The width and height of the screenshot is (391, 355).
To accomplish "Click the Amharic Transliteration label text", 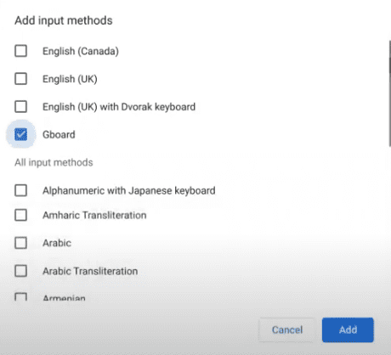I will tap(94, 215).
